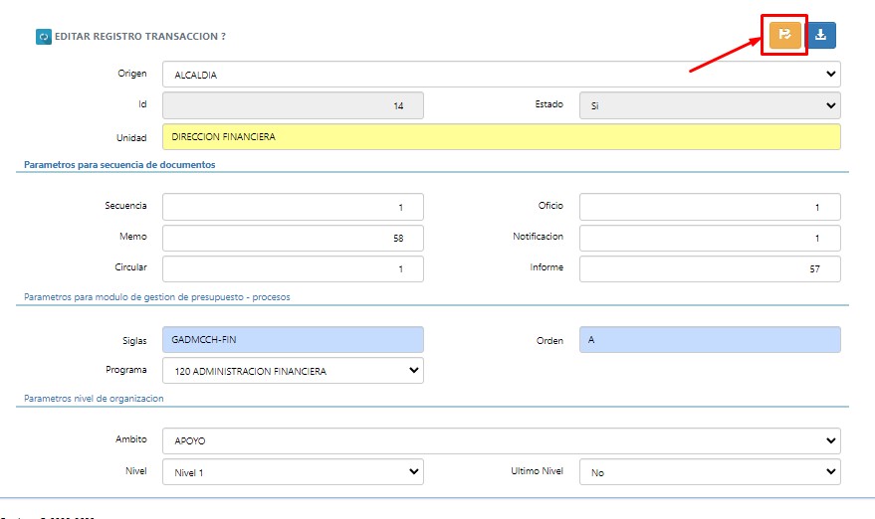
Task: Open the Programa dropdown list
Action: click(292, 371)
